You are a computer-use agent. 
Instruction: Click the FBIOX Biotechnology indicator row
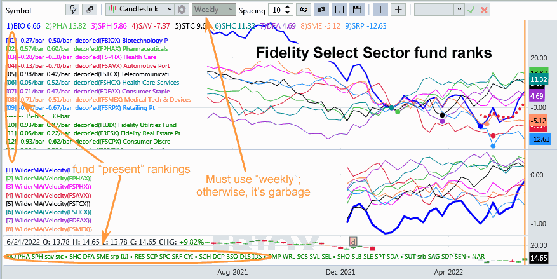tap(87, 40)
